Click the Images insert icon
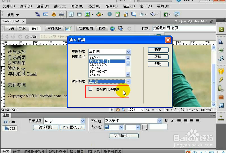The image size is (226, 153). (x=87, y=14)
